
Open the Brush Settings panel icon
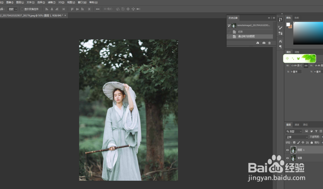click(x=280, y=28)
